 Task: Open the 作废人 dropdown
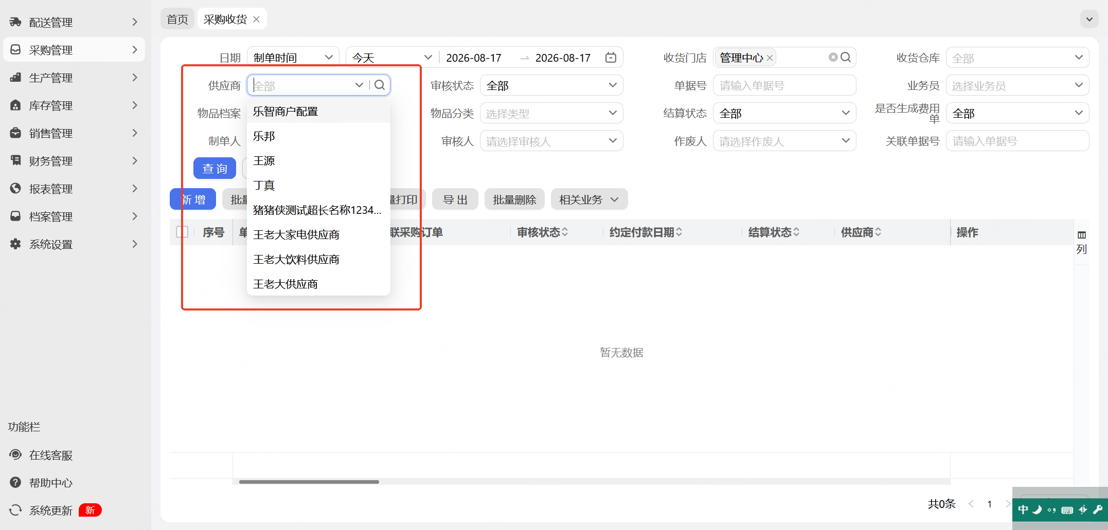pos(784,141)
